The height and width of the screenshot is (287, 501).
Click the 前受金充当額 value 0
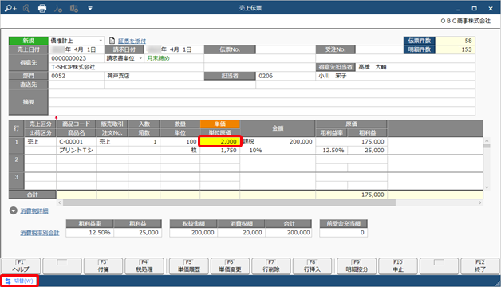click(344, 233)
